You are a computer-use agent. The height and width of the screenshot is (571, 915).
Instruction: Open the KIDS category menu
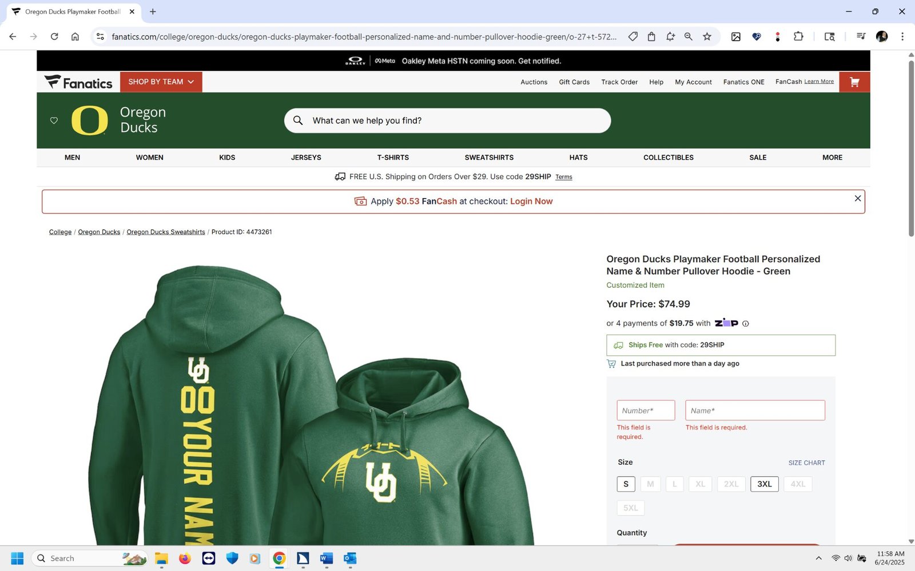point(227,158)
